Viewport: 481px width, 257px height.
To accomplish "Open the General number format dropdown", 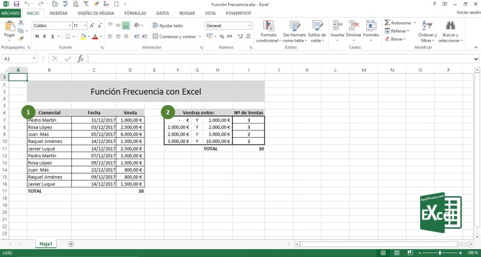I will [250, 25].
